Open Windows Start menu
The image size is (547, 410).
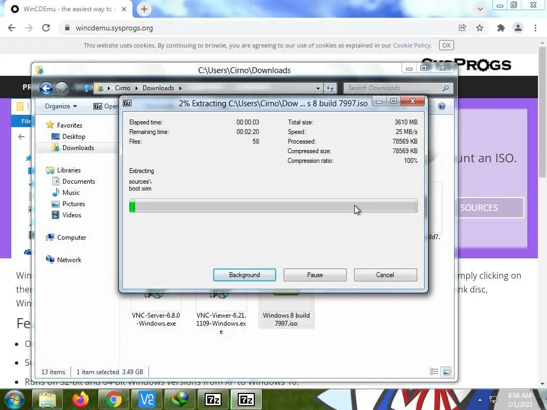[x=14, y=399]
